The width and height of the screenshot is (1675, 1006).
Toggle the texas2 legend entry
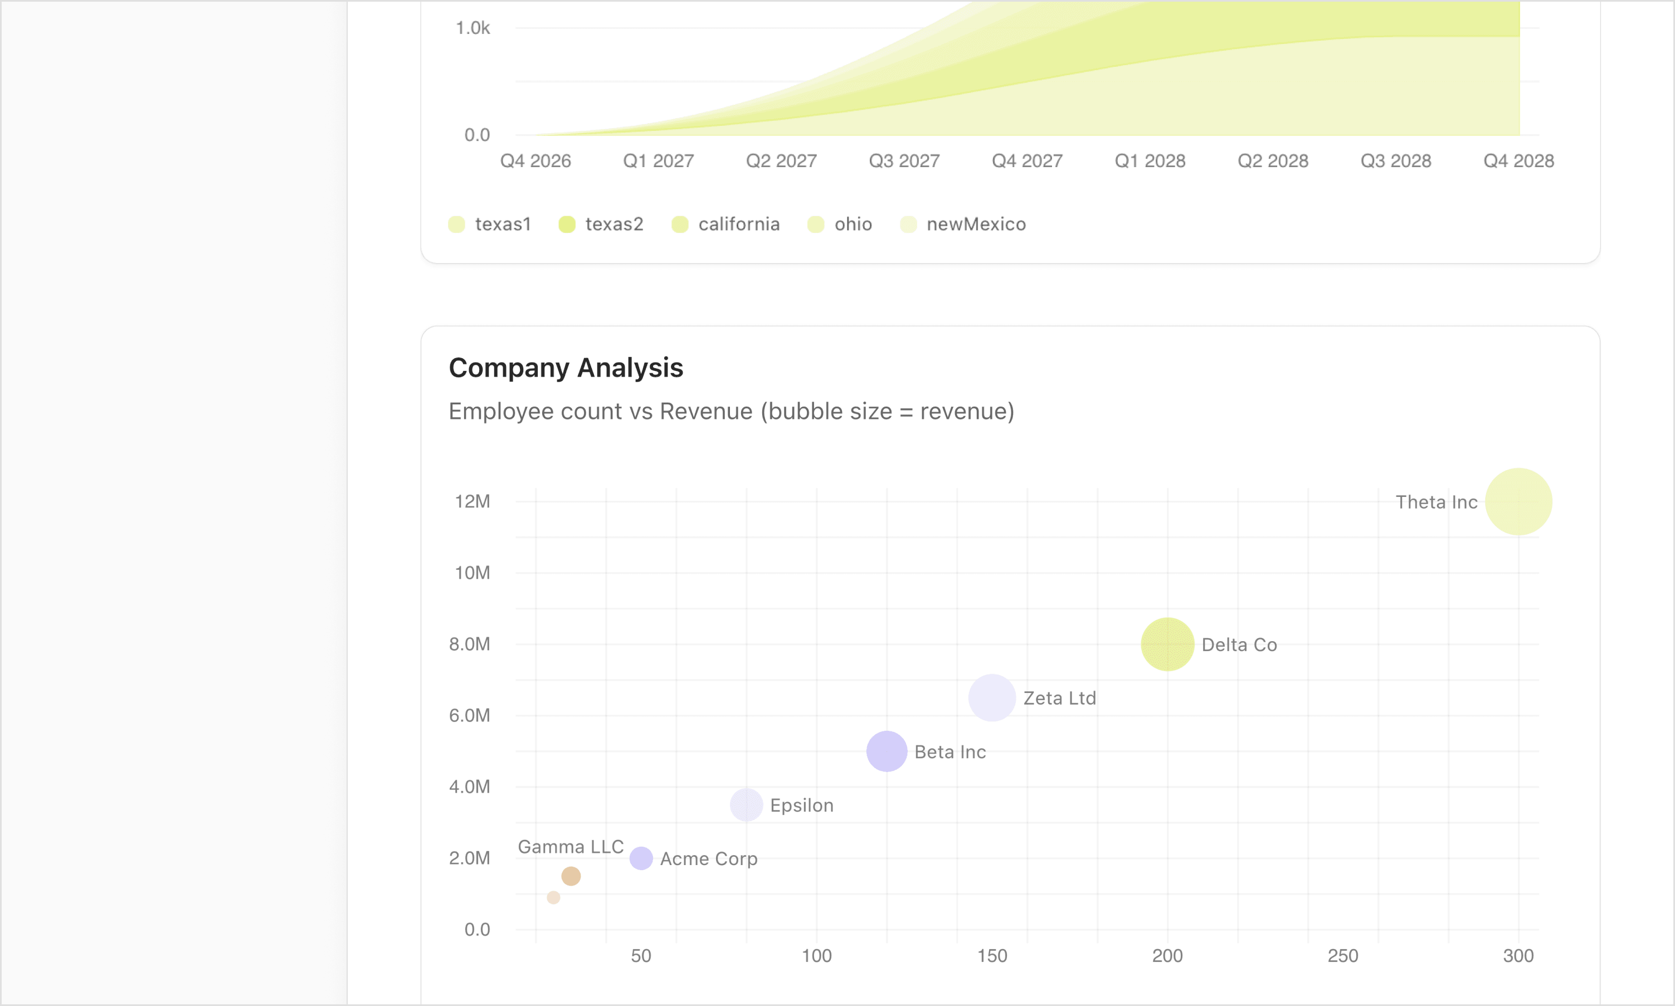(613, 224)
